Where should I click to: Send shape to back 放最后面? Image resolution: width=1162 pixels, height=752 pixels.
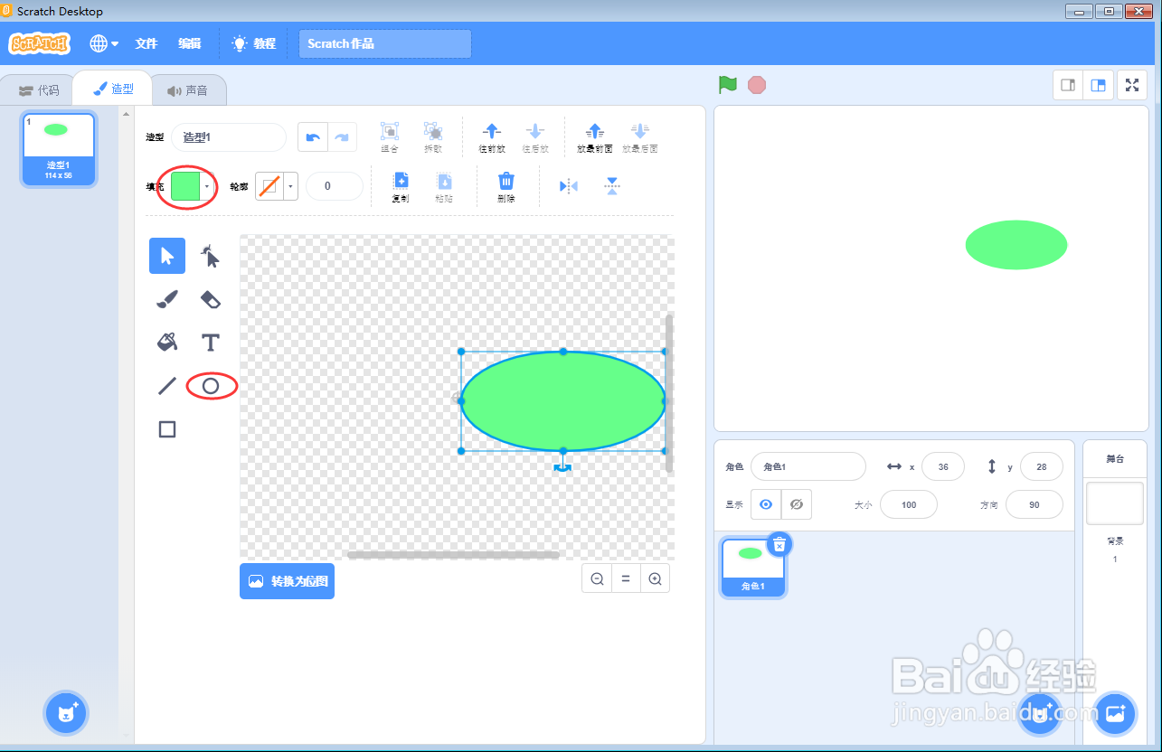639,137
